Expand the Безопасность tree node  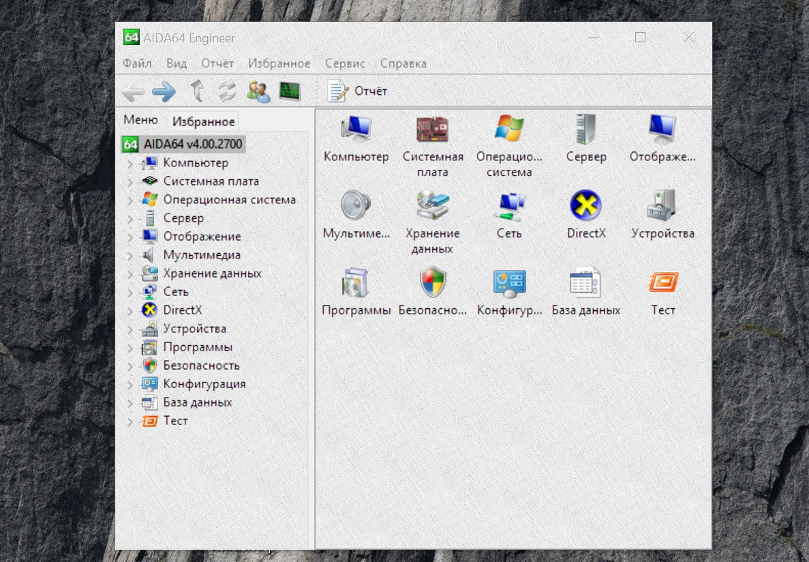click(x=130, y=366)
